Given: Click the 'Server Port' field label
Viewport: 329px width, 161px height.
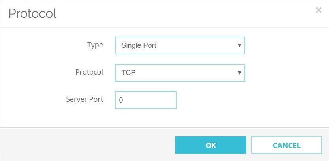Looking at the screenshot, I should [85, 99].
